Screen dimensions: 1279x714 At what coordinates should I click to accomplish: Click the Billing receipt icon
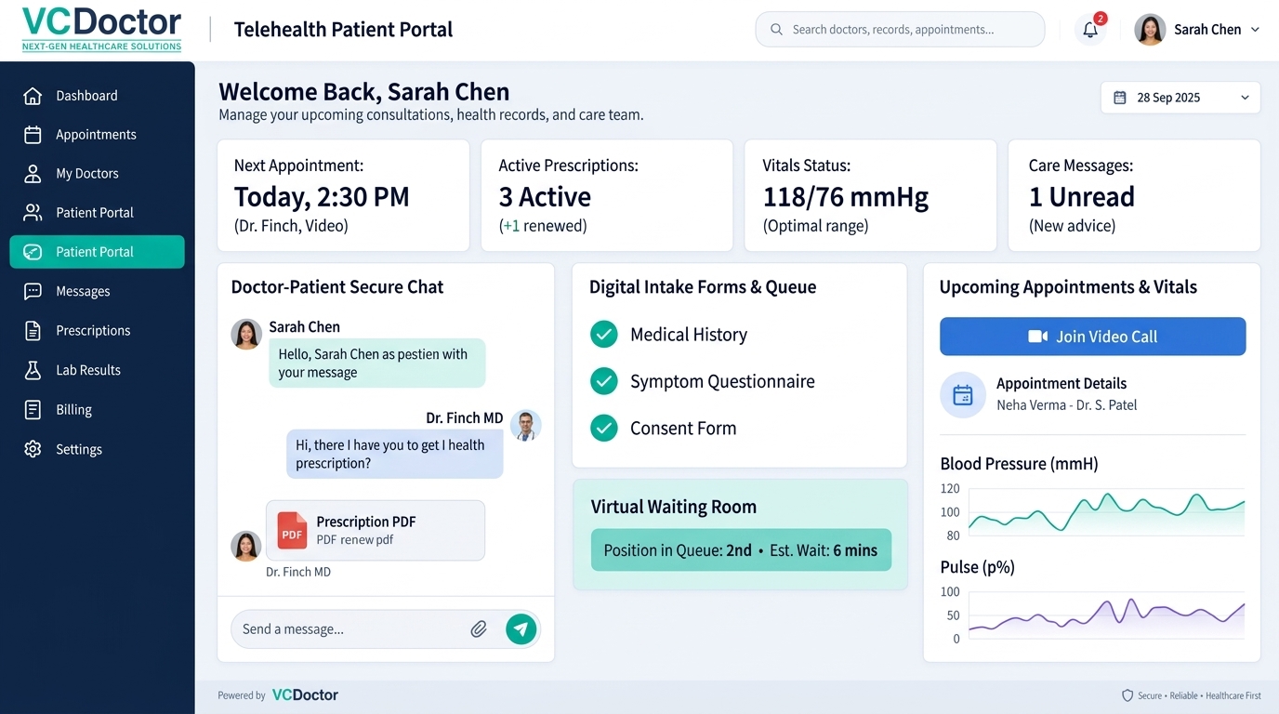pyautogui.click(x=33, y=409)
